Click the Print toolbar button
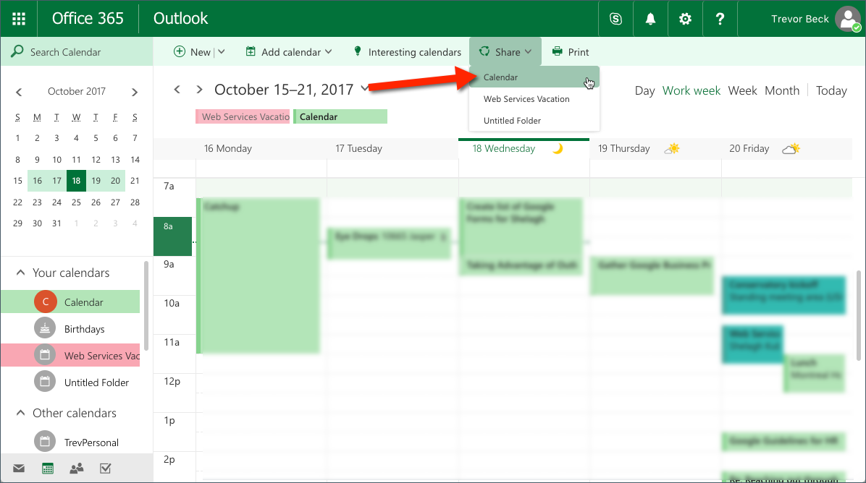 coord(571,52)
